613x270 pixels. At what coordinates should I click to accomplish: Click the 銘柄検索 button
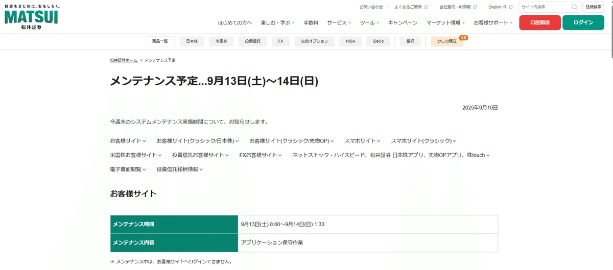[x=594, y=7]
